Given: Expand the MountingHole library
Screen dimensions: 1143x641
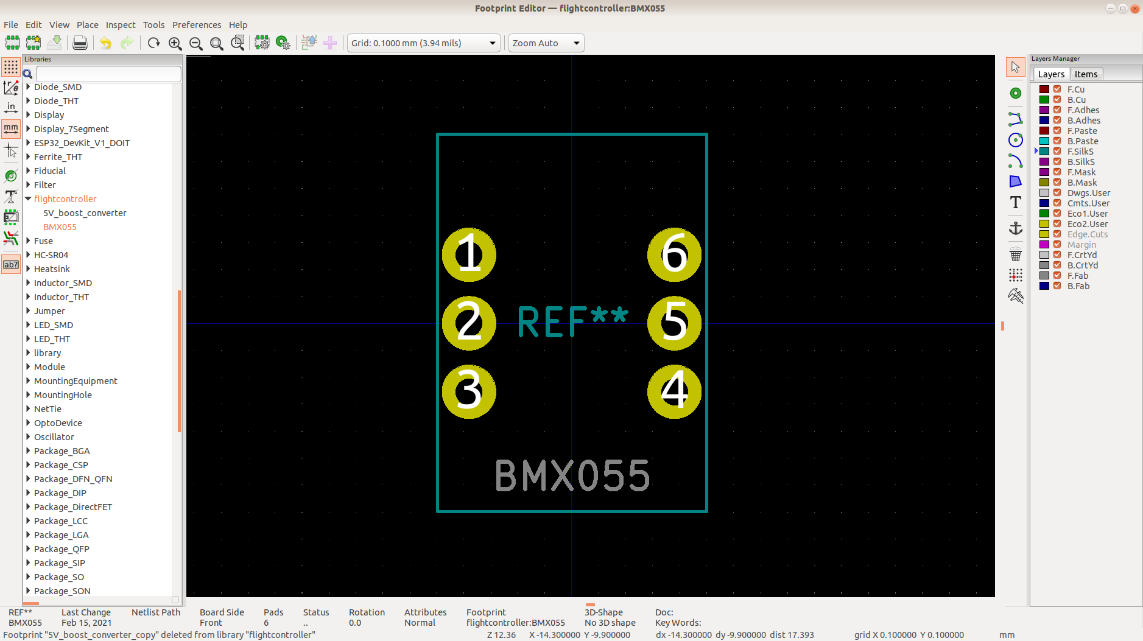Looking at the screenshot, I should (x=28, y=395).
